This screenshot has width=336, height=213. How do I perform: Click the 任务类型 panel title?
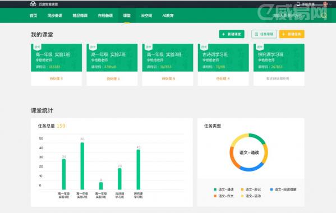(x=213, y=126)
